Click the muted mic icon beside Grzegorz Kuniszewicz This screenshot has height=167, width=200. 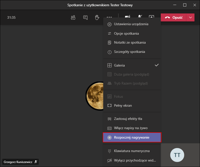point(36,162)
